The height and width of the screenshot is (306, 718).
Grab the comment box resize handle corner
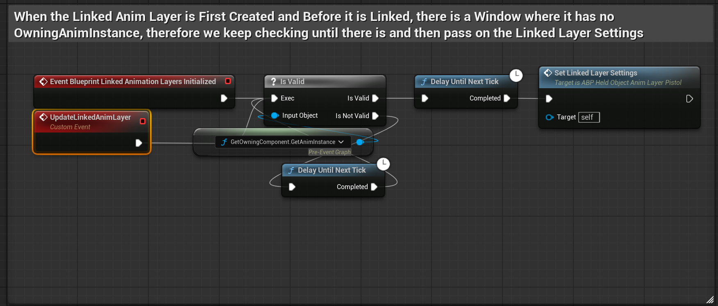click(710, 300)
